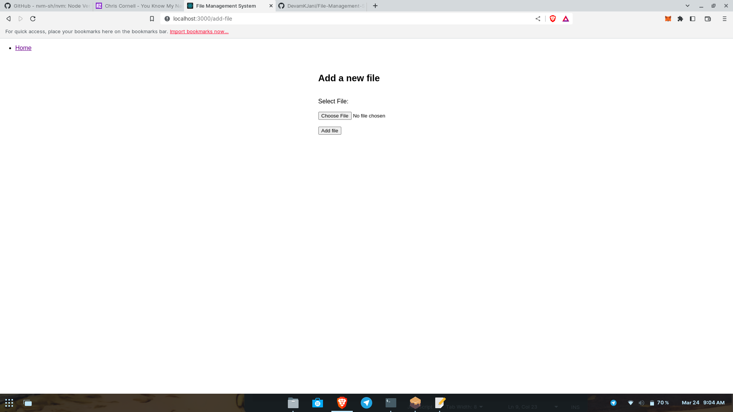Open the MetaMask extension
Viewport: 733px width, 412px height.
click(668, 19)
